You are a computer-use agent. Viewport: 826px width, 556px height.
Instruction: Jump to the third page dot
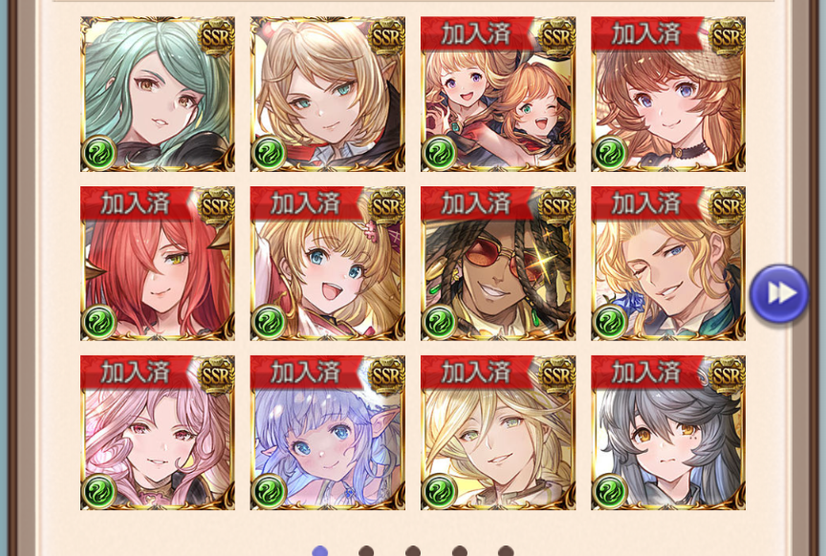point(412,551)
